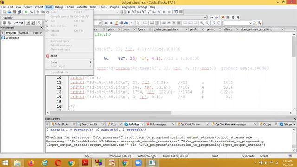Click the search run icon beside search box
Image resolution: width=297 pixels, height=167 pixels.
255,23
